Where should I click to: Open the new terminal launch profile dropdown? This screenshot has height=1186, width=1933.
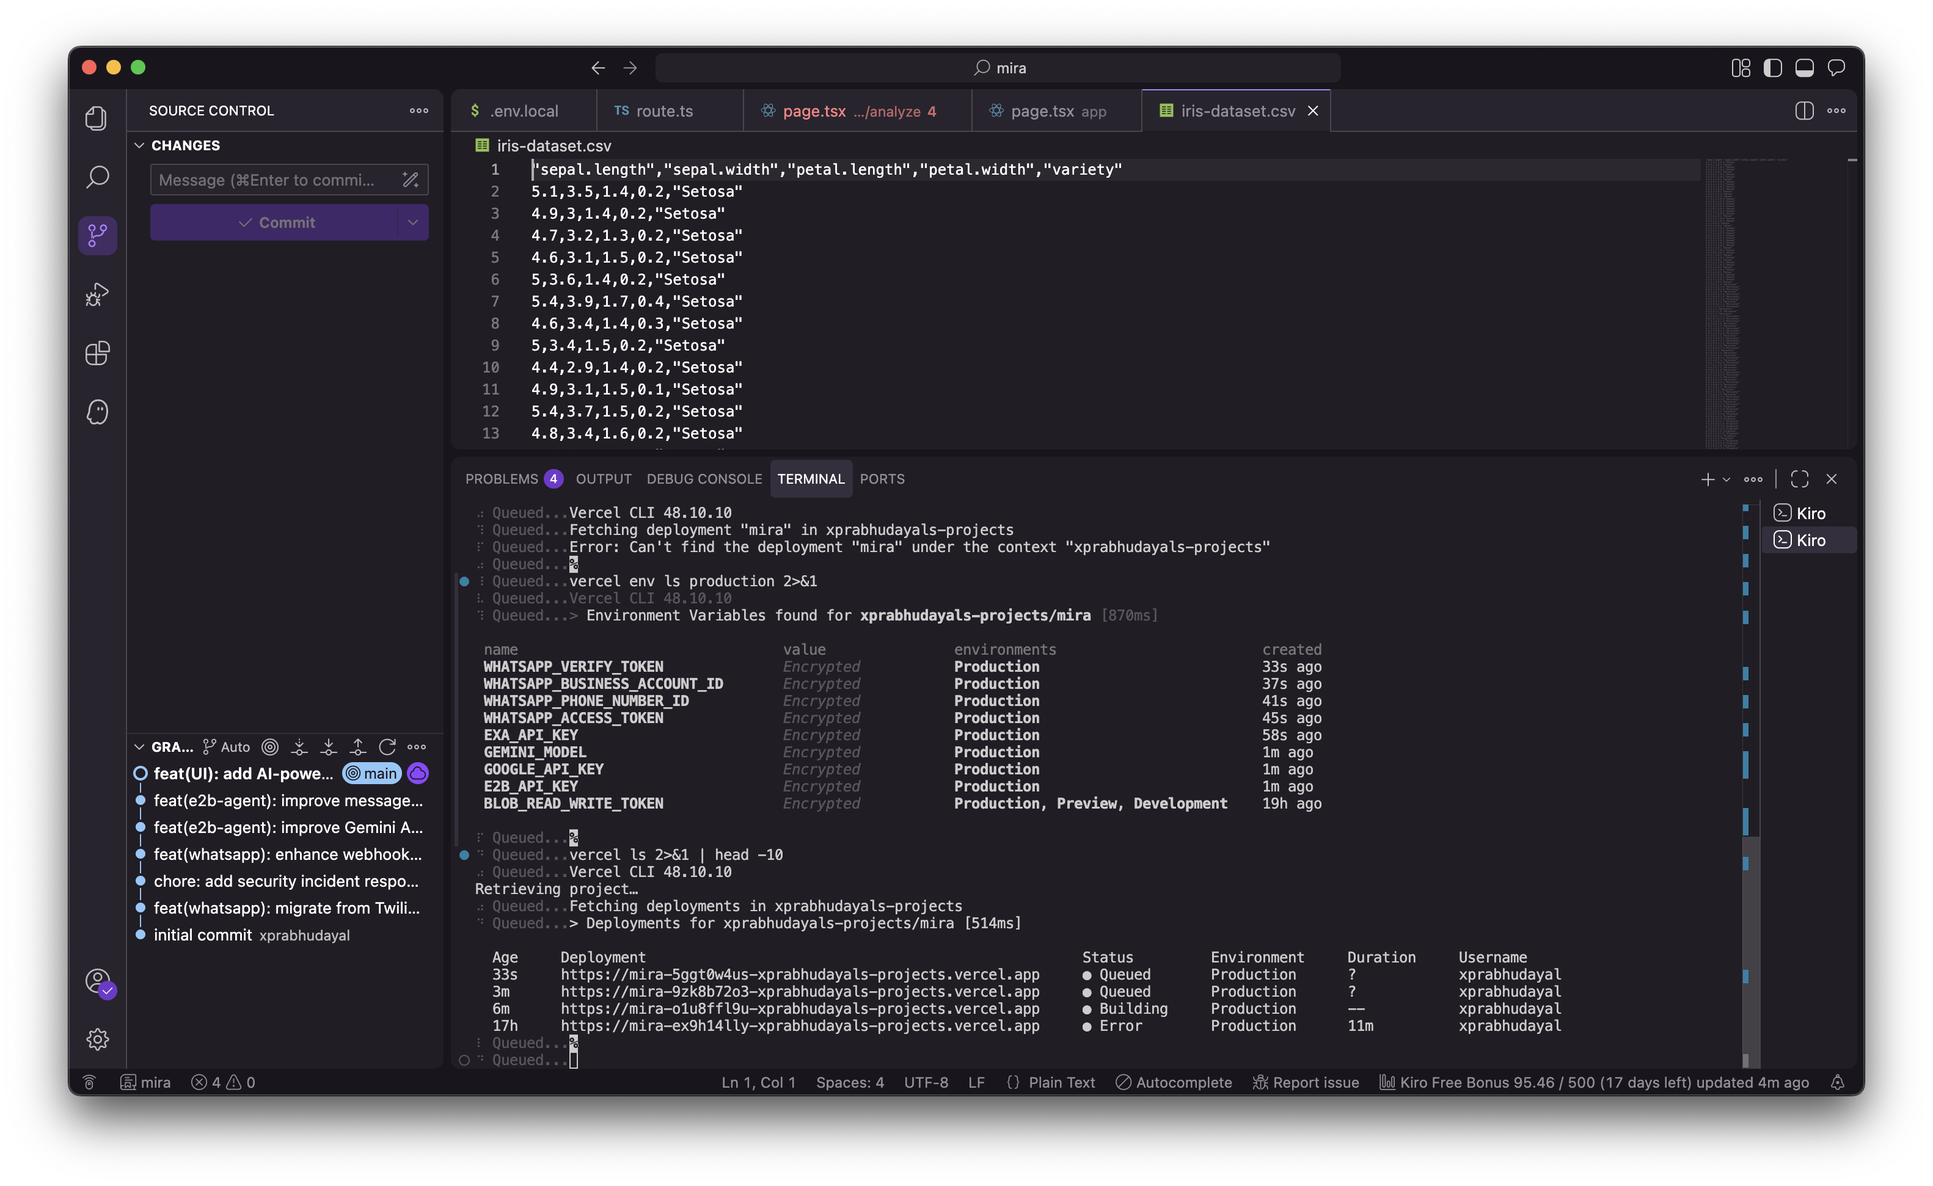coord(1727,479)
